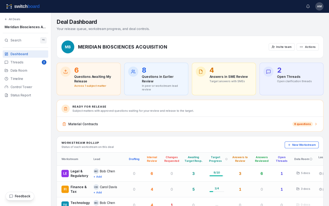Click Bob Chen's BC avatar in Legal row

96,171
